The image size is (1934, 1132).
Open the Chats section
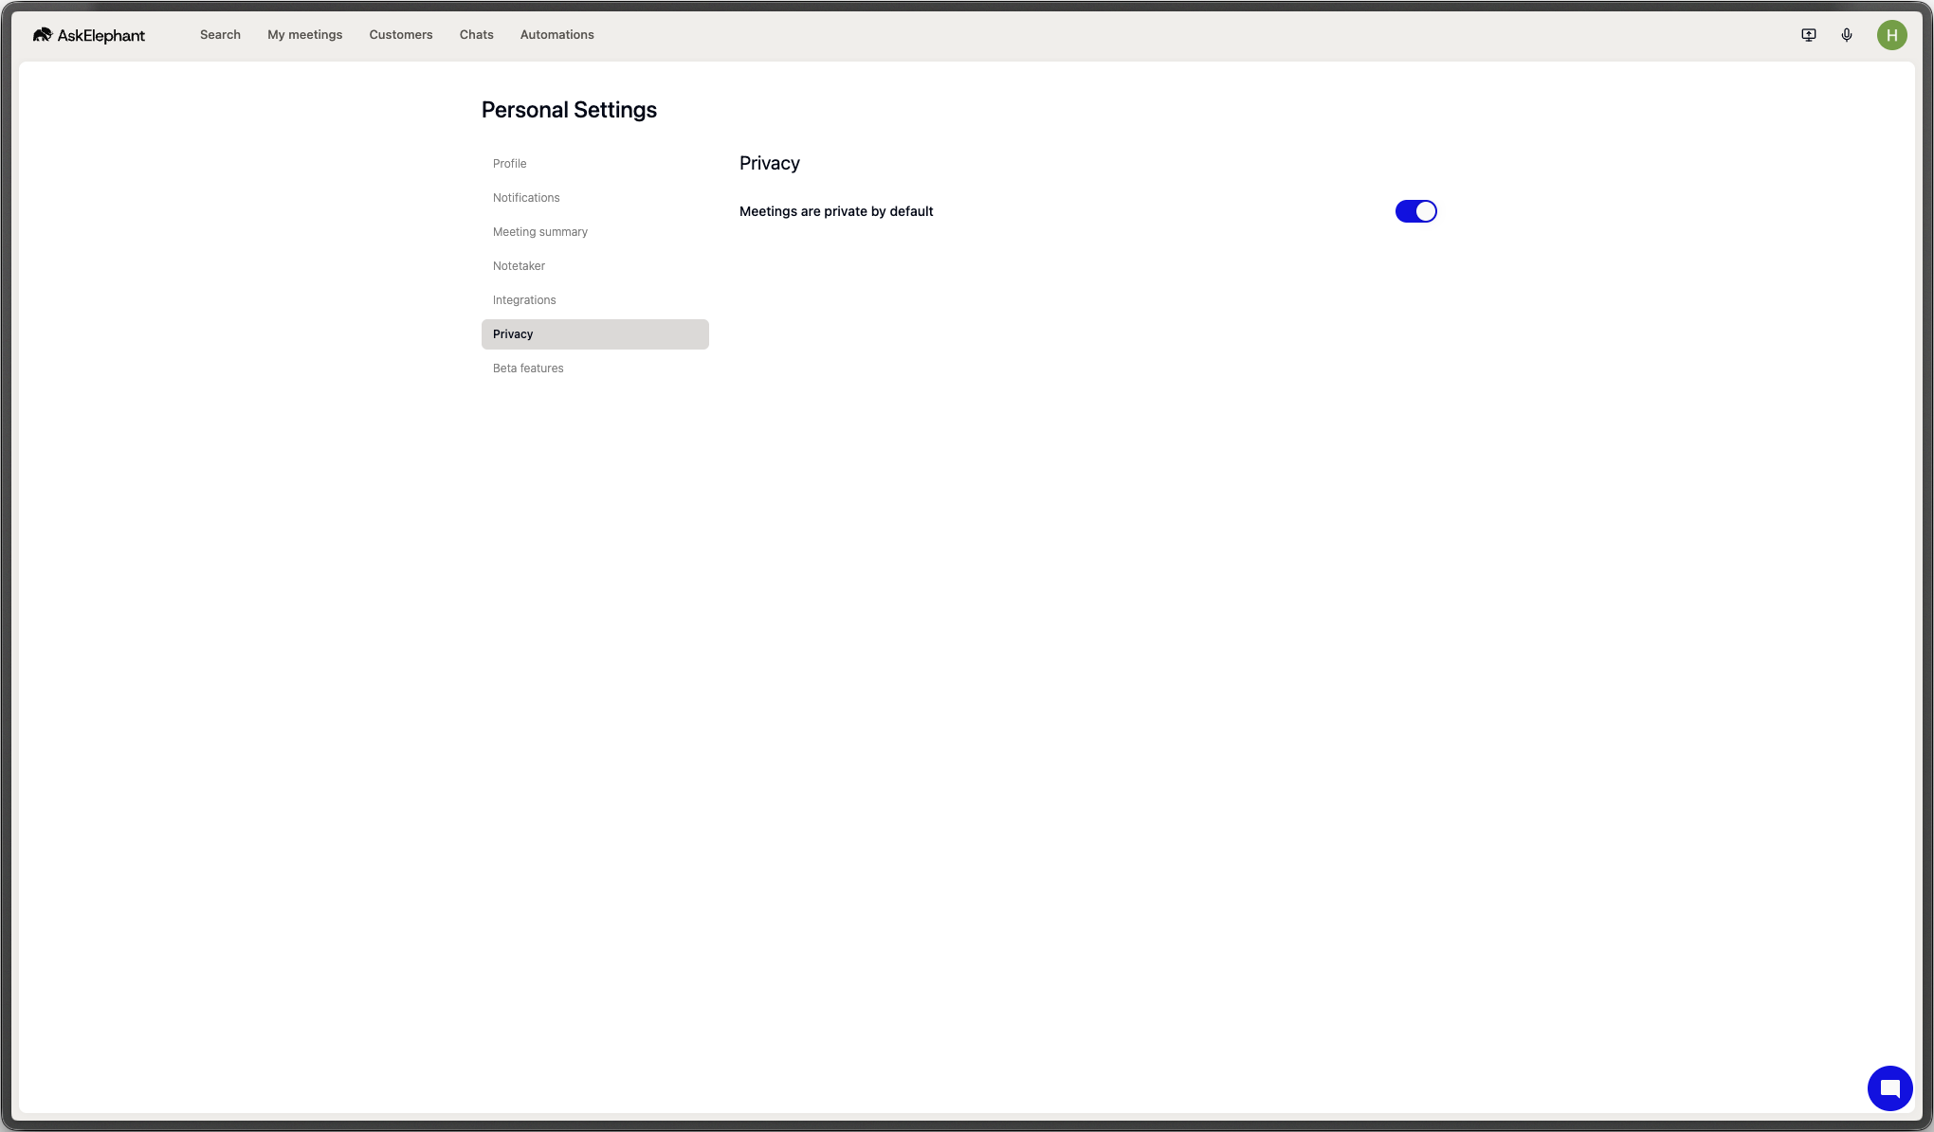476,35
